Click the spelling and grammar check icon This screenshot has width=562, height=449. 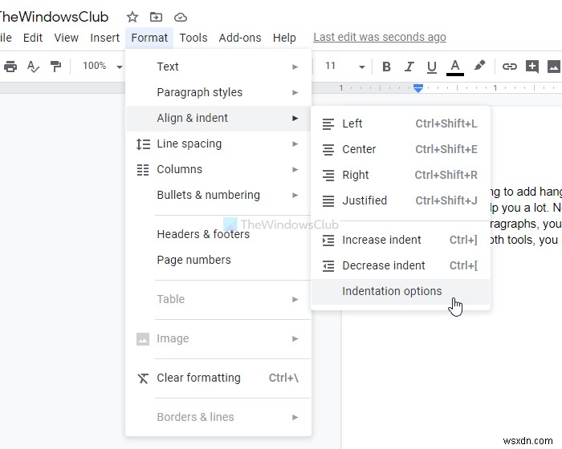coord(33,67)
